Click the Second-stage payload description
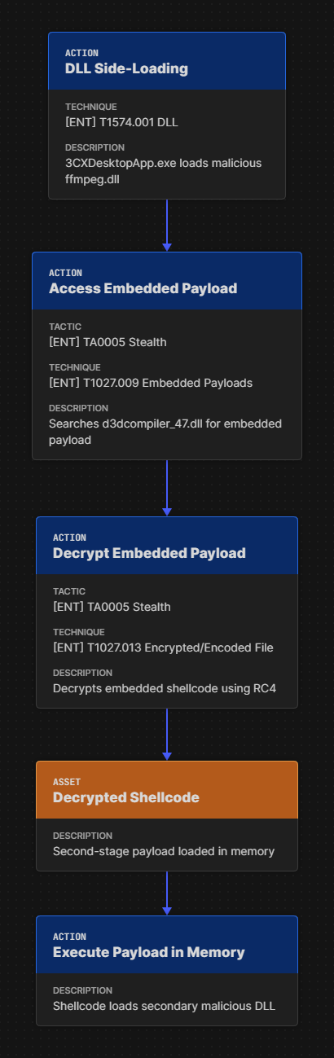Screen dimensions: 334x1058 (x=164, y=851)
